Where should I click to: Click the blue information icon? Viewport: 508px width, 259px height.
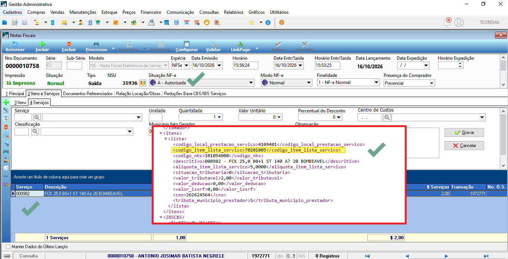(268, 22)
